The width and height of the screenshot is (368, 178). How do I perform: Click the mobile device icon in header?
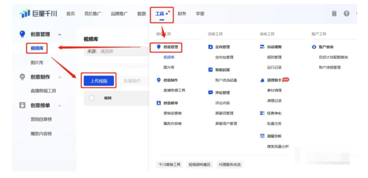[x=334, y=13]
